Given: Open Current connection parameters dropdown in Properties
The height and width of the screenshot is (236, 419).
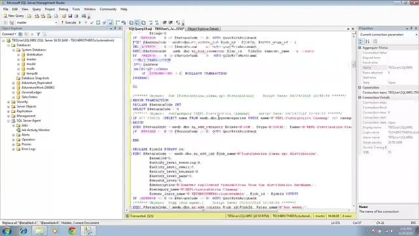Looking at the screenshot, I should 416,35.
